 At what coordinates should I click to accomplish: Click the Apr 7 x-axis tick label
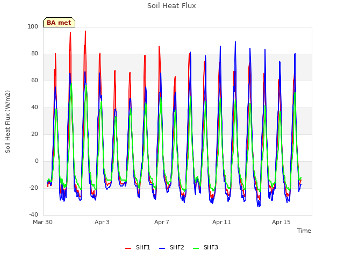click(x=162, y=222)
